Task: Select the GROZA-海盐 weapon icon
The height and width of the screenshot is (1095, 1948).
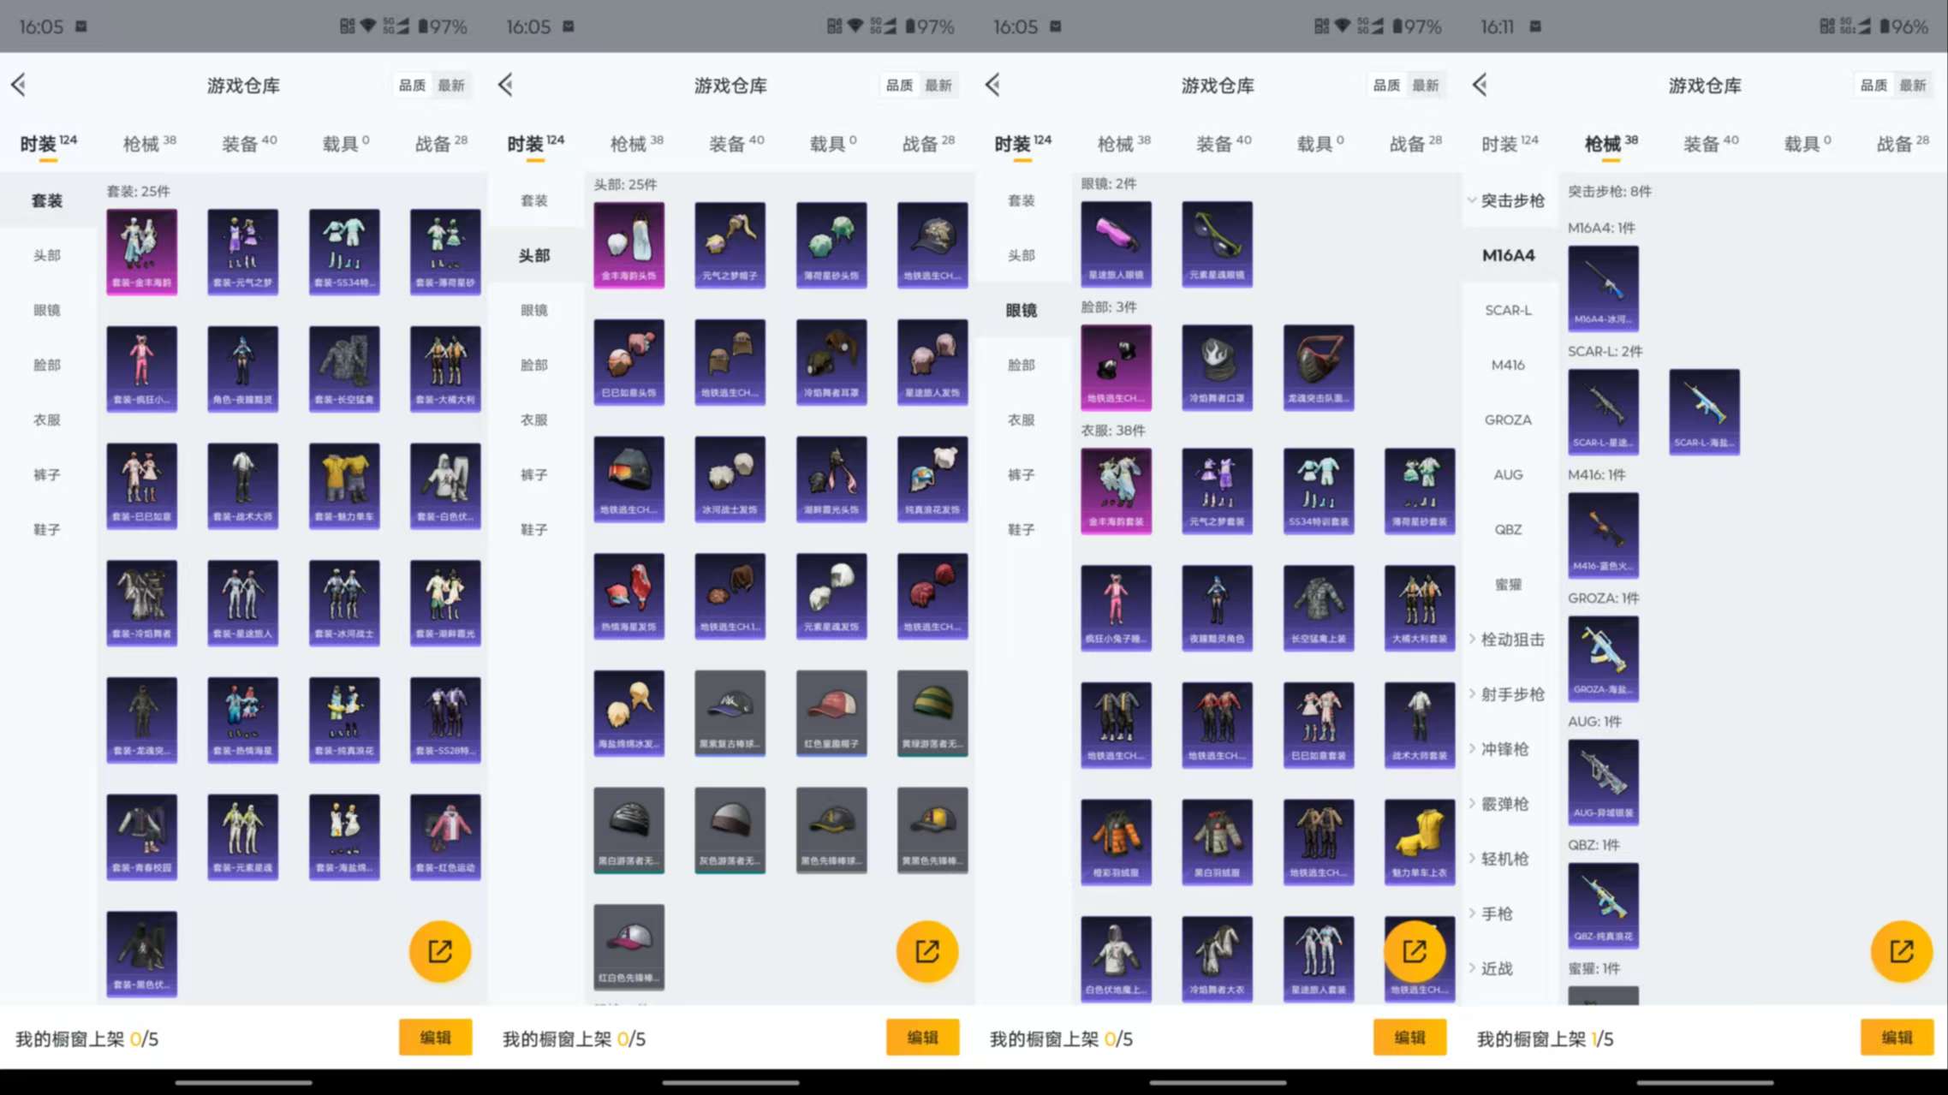Action: [1603, 658]
